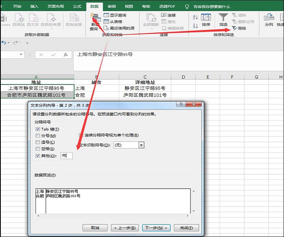Click the 告诉我你想要做什么 search box

[212, 7]
